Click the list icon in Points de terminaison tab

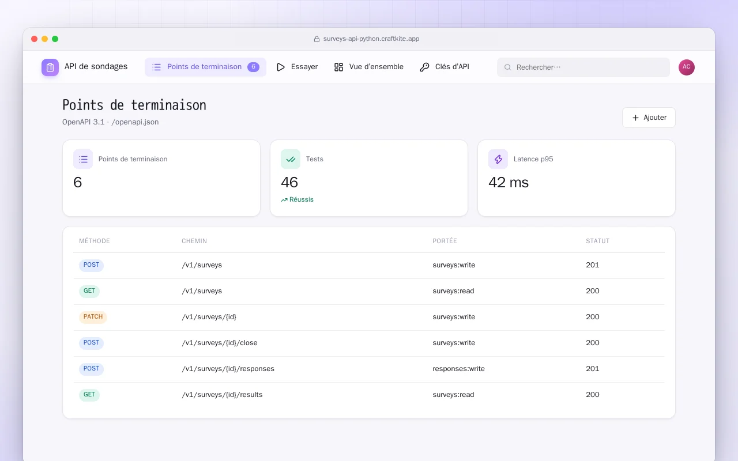click(156, 67)
